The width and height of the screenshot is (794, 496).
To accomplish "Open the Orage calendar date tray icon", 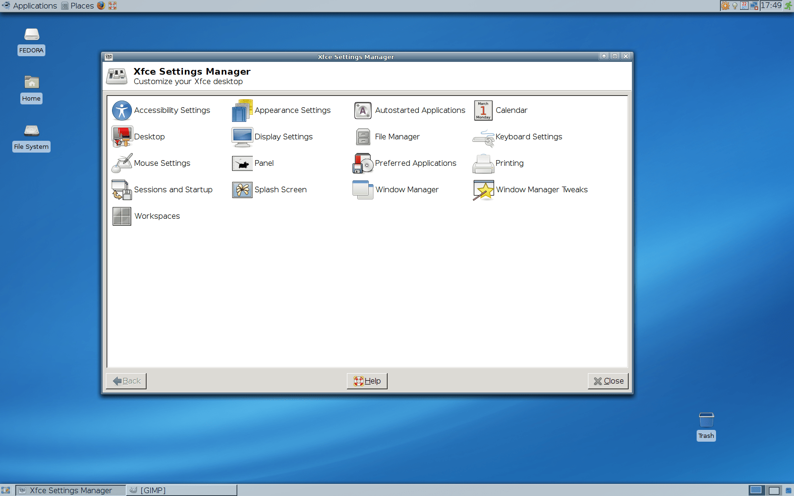I will (x=743, y=6).
